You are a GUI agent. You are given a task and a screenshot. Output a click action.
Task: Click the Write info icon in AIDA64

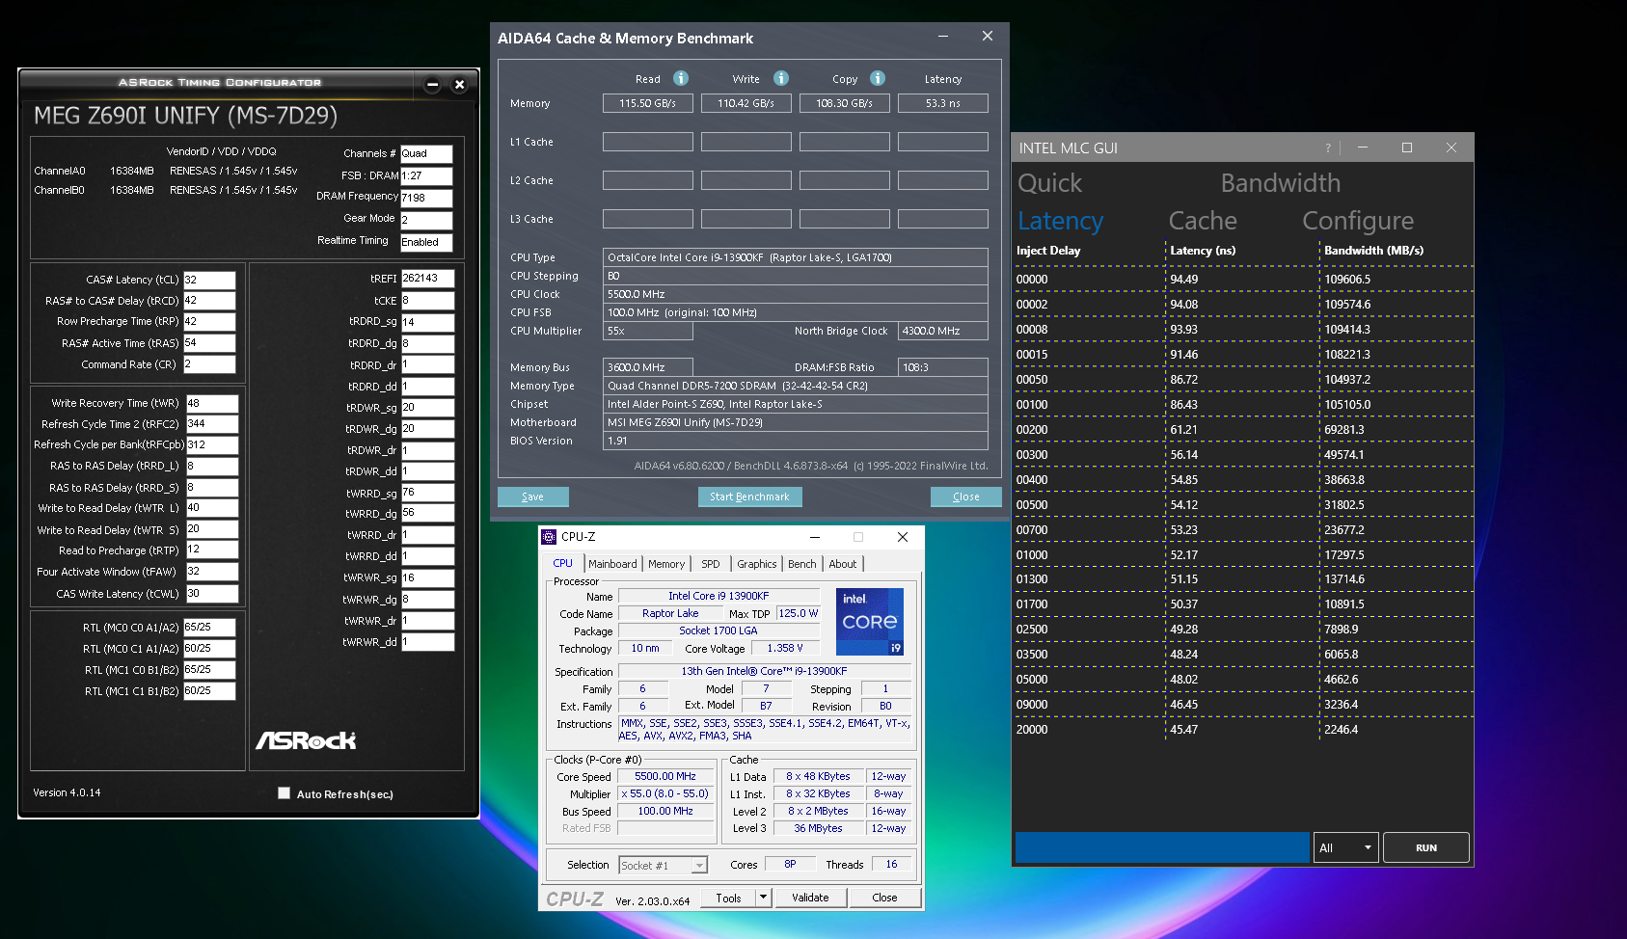click(781, 78)
